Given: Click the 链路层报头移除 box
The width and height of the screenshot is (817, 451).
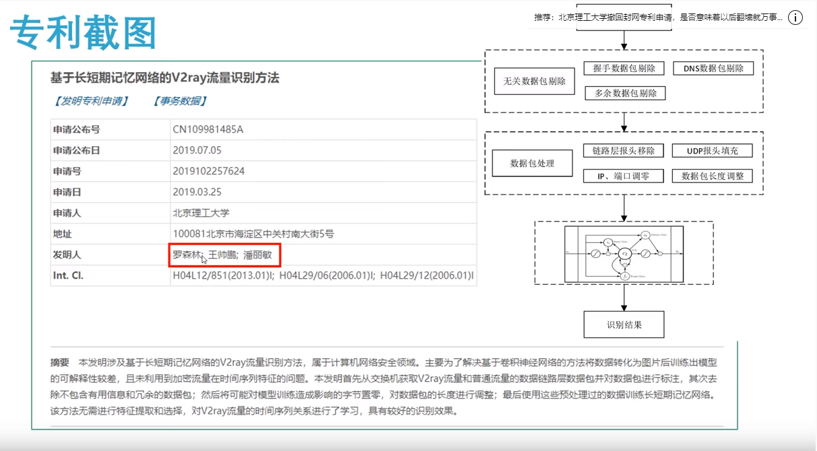Looking at the screenshot, I should pyautogui.click(x=623, y=151).
